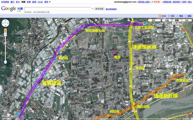Expand the side panel with the double arrow

[1, 16]
